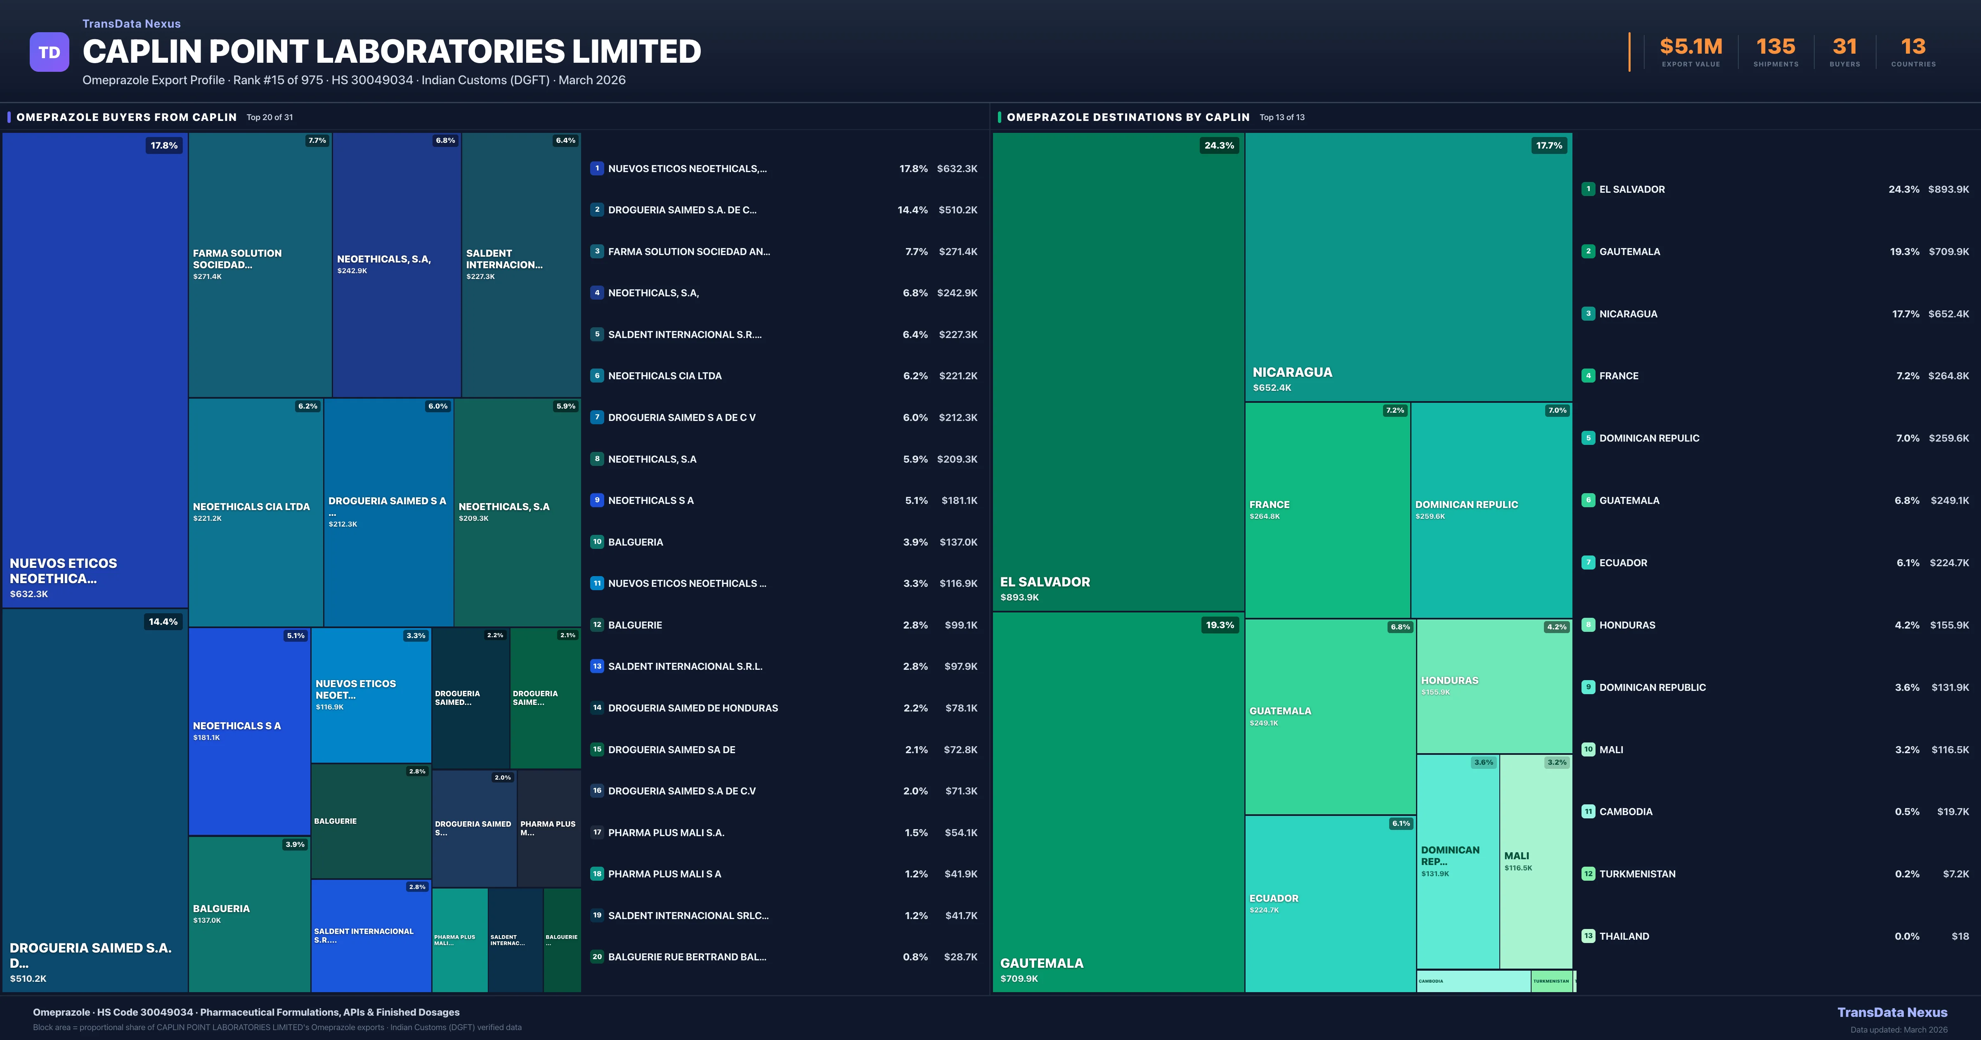The width and height of the screenshot is (1981, 1040).
Task: Open the TransData Nexus footer link
Action: coord(1892,1012)
